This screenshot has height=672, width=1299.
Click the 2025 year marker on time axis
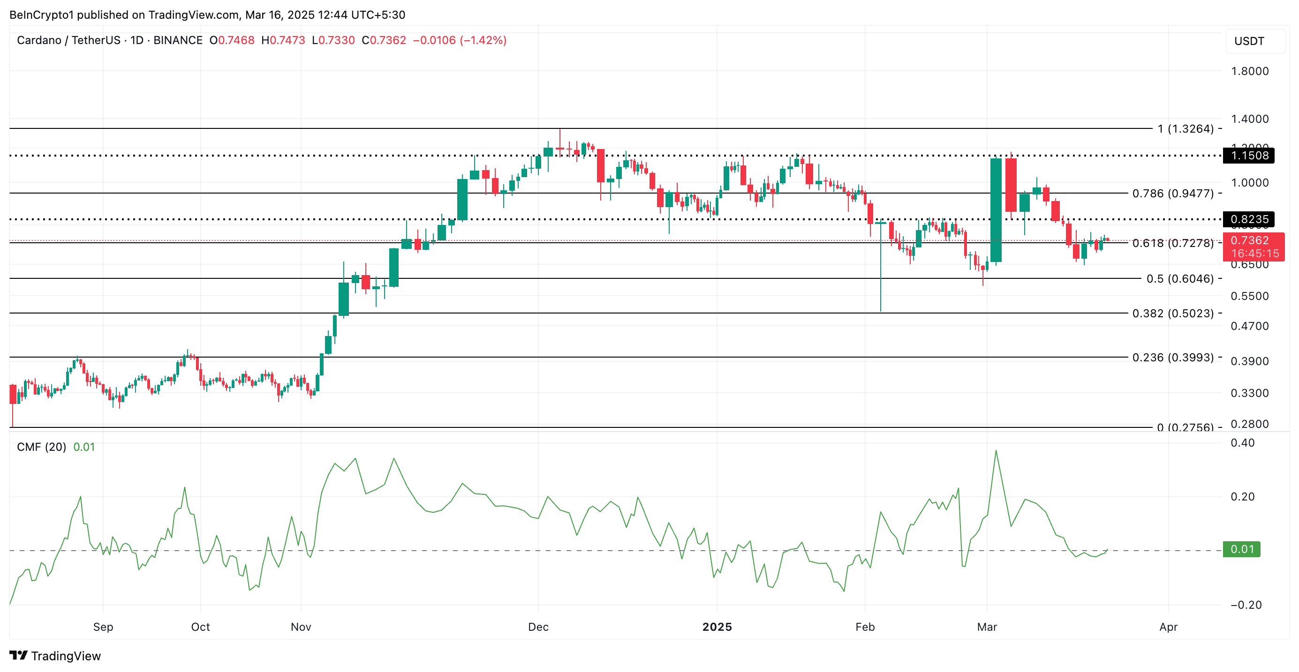tap(717, 627)
